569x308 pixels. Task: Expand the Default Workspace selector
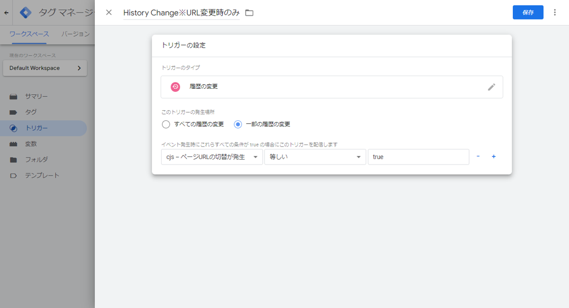pos(45,68)
